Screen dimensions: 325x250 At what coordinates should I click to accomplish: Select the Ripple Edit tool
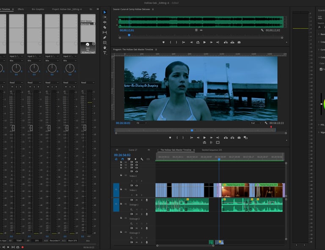pos(105,22)
